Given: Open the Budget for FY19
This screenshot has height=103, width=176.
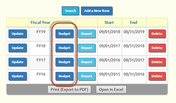Looking at the screenshot, I should tap(65, 34).
